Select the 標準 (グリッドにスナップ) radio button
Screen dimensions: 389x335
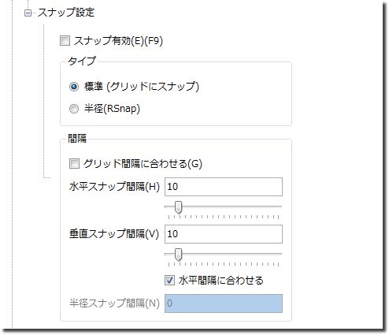(74, 87)
